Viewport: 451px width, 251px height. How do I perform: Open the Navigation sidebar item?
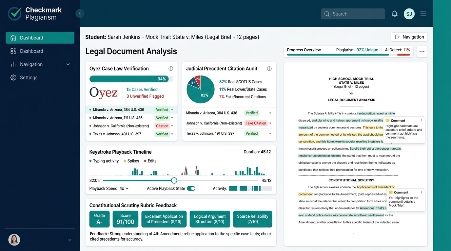[x=40, y=64]
